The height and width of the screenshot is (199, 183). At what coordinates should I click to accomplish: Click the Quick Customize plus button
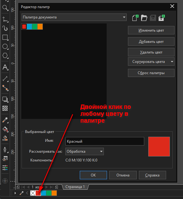click(5, 181)
